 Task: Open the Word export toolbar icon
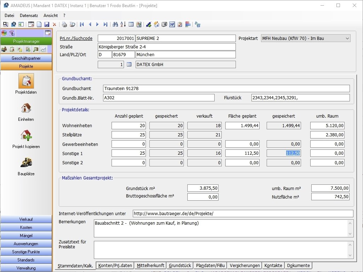coord(172,24)
